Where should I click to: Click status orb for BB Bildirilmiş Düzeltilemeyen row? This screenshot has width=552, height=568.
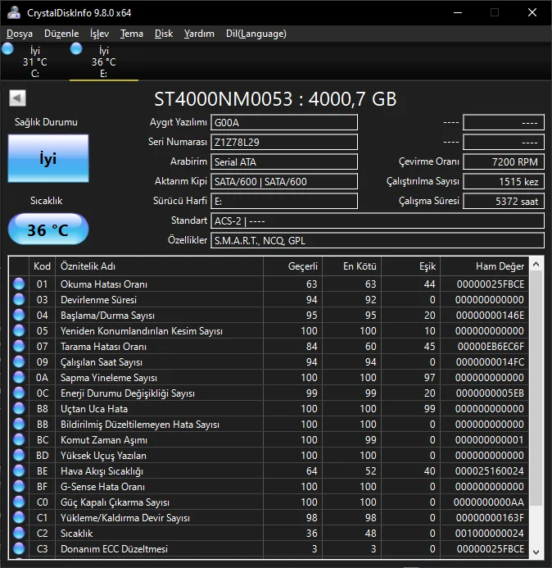point(19,424)
